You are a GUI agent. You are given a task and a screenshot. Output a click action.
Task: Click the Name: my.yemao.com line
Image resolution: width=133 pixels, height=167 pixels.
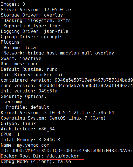point(25,145)
